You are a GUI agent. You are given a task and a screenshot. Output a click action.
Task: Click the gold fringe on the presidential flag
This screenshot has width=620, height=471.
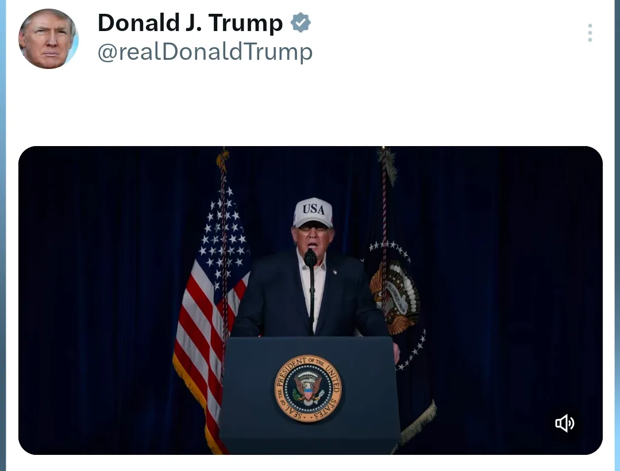pyautogui.click(x=419, y=423)
